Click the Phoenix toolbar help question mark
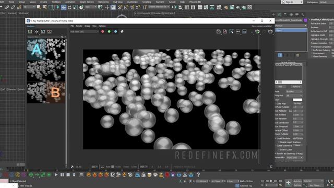Screen dimensions: 334x188 [x=198, y=175]
